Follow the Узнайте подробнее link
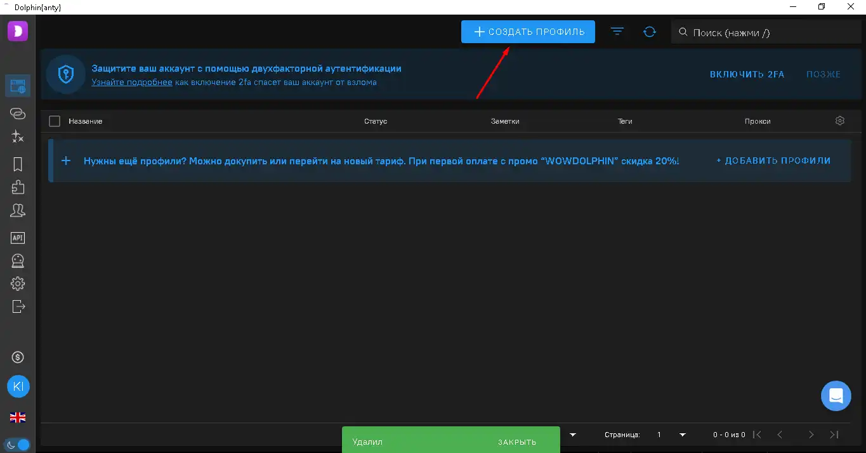This screenshot has width=866, height=453. (x=132, y=82)
